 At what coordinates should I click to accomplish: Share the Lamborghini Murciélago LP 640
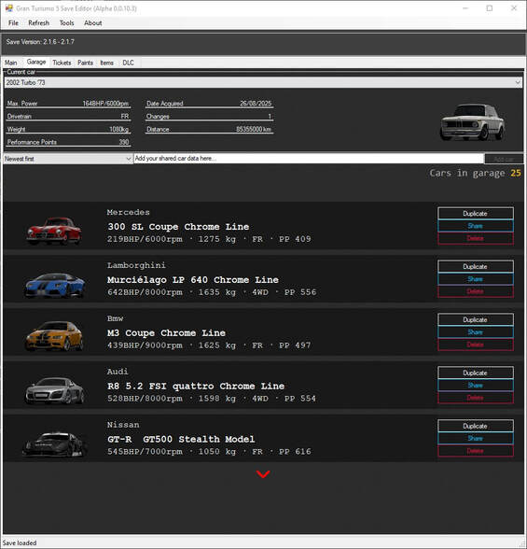[476, 279]
